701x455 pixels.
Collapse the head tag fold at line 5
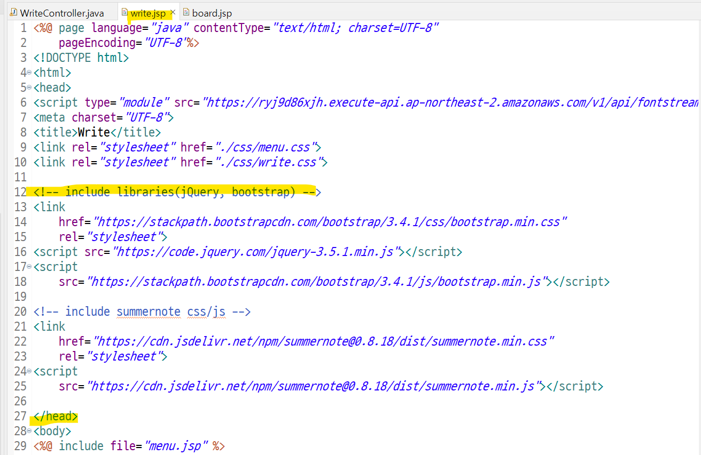coord(29,87)
